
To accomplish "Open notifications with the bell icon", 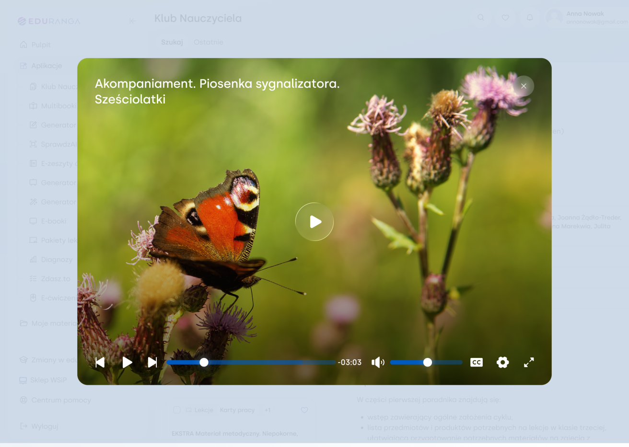I will point(530,18).
